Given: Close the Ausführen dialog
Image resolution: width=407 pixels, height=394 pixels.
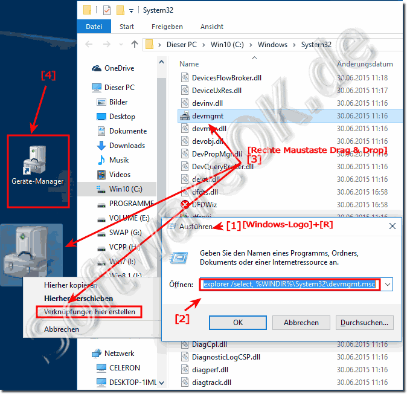Looking at the screenshot, I should [392, 226].
